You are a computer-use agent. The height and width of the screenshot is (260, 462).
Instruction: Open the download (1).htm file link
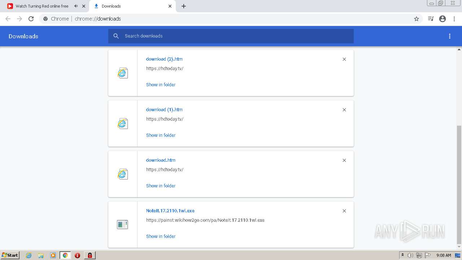point(164,109)
